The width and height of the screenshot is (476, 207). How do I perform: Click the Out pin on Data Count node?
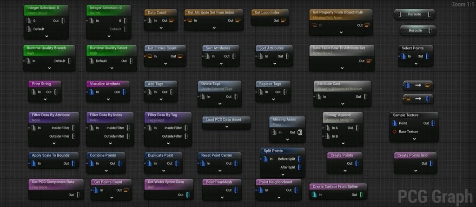(171, 20)
